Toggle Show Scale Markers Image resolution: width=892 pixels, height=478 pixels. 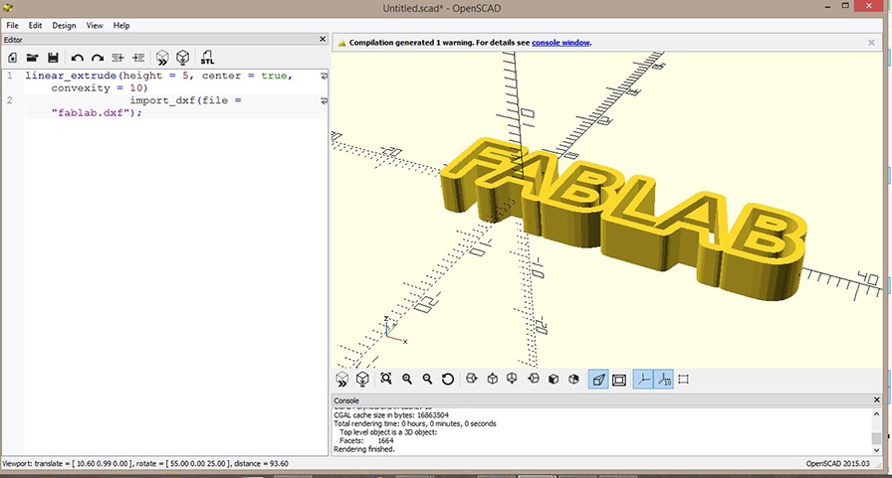point(664,380)
